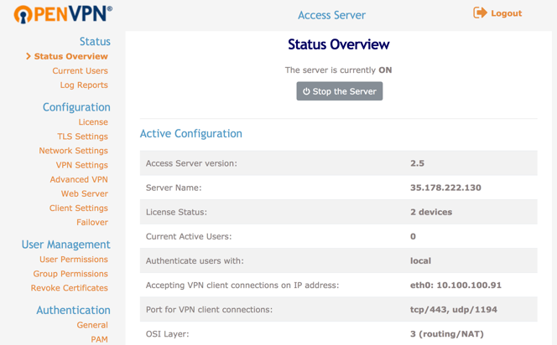Viewport: 557px width, 345px height.
Task: Click the authentication value local
Action: pyautogui.click(x=420, y=261)
